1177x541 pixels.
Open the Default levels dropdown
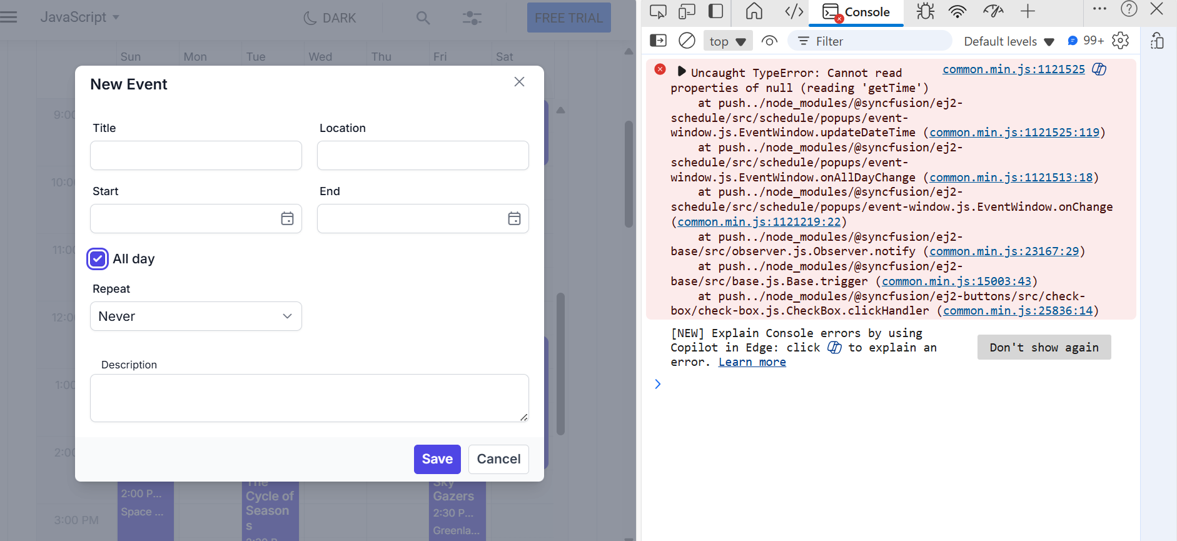[1009, 41]
